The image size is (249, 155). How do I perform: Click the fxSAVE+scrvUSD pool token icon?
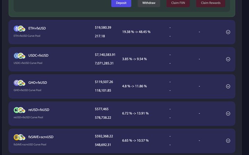tap(19, 137)
